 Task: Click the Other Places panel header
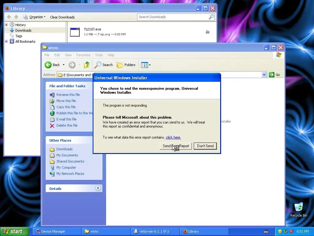[74, 140]
